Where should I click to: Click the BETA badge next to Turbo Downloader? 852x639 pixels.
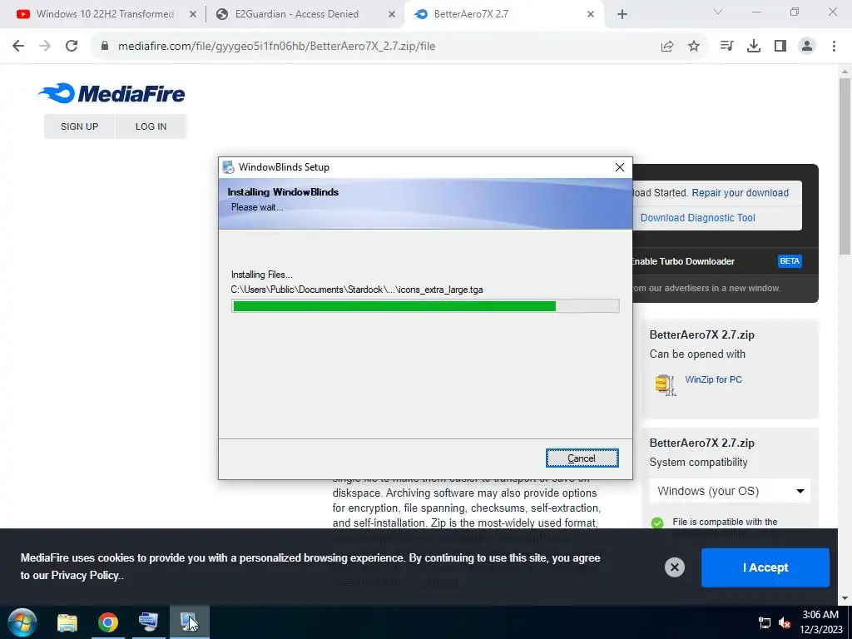click(x=790, y=261)
